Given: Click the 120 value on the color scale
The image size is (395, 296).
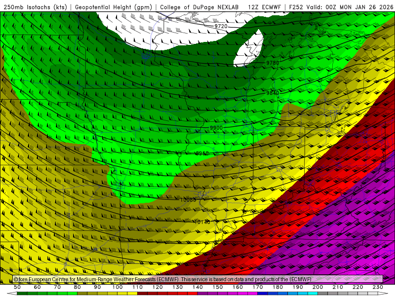Looking at the screenshot, I should click(158, 287).
